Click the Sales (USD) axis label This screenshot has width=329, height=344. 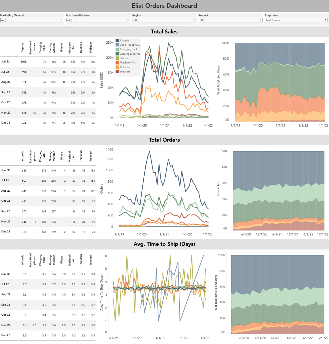coord(102,80)
